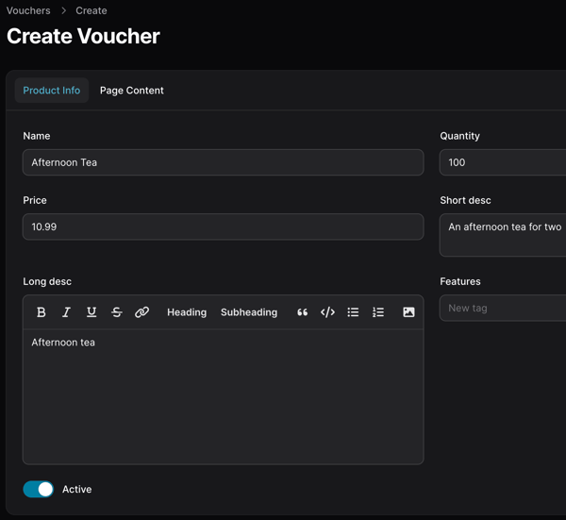Apply Heading style to text
The image size is (566, 520).
187,312
